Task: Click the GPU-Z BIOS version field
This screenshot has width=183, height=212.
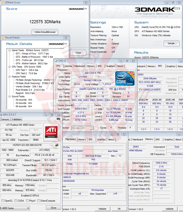Action: [27, 145]
